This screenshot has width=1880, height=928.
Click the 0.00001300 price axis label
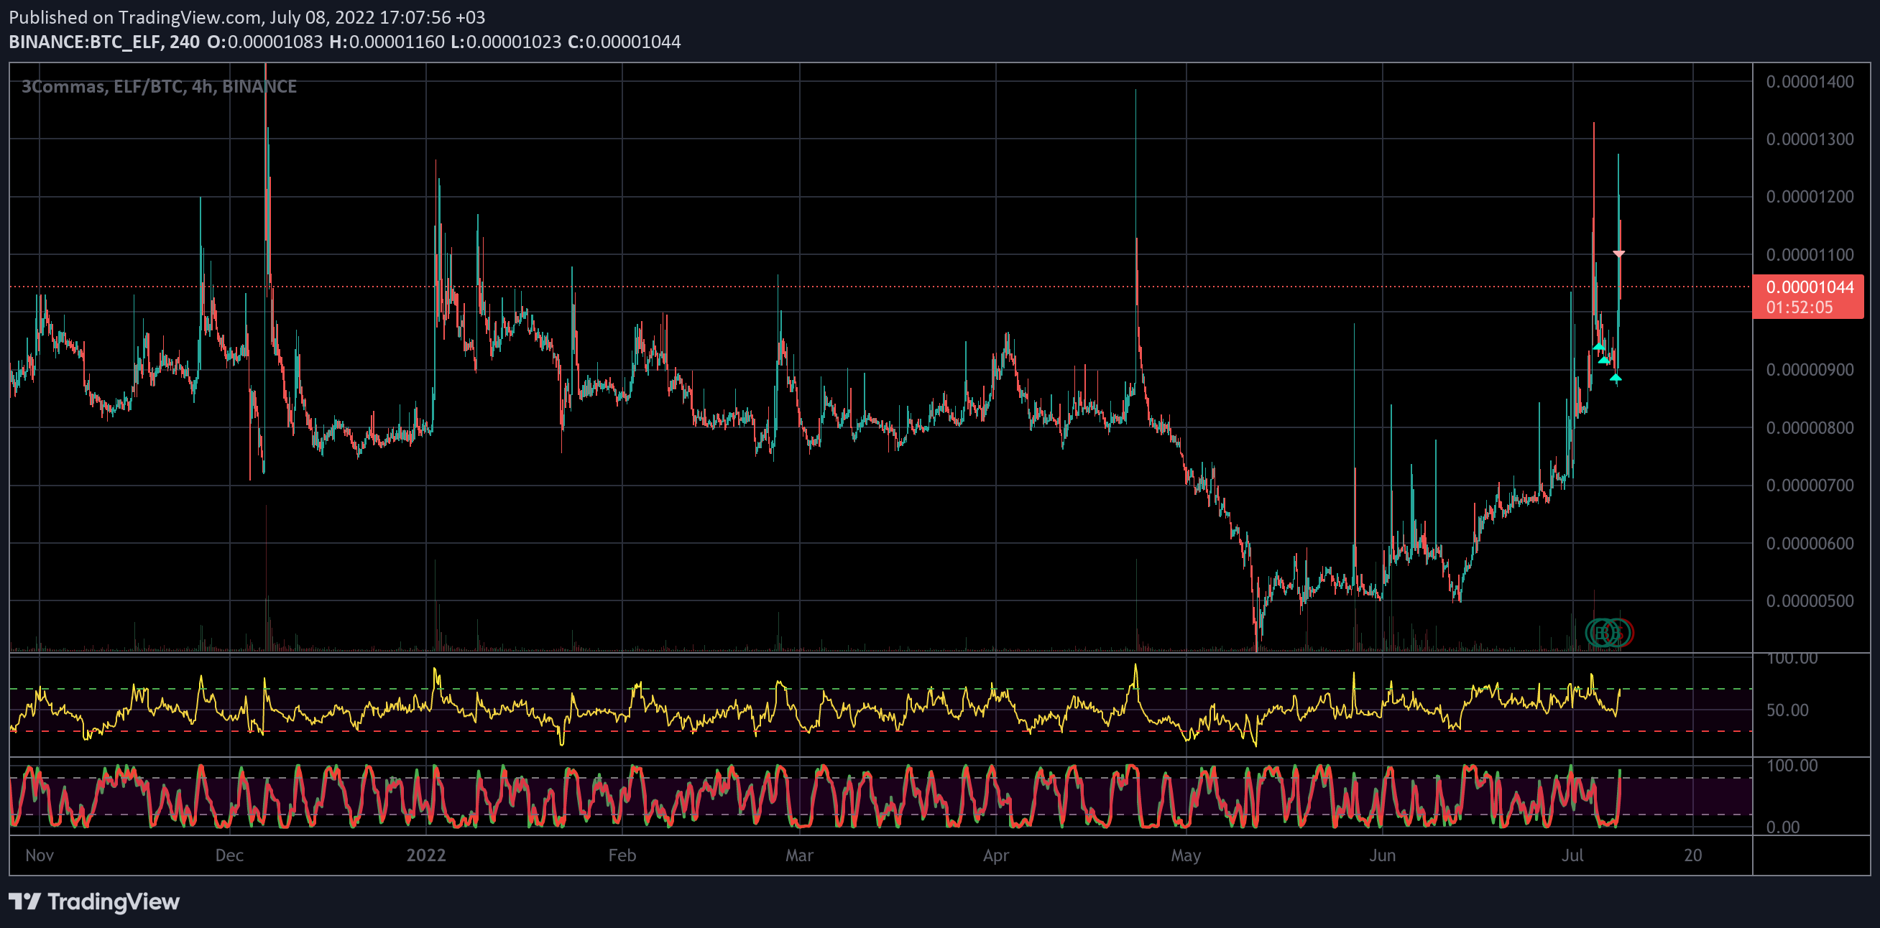tap(1809, 139)
